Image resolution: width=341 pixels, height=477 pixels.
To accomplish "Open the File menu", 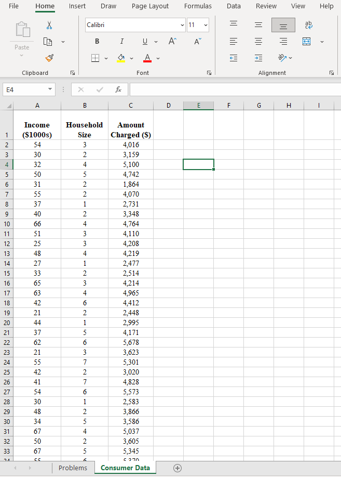I will 13,6.
